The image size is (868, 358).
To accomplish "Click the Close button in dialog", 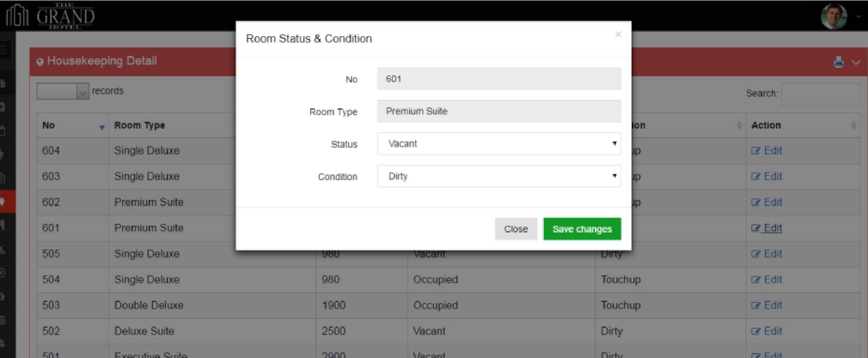I will (x=515, y=229).
